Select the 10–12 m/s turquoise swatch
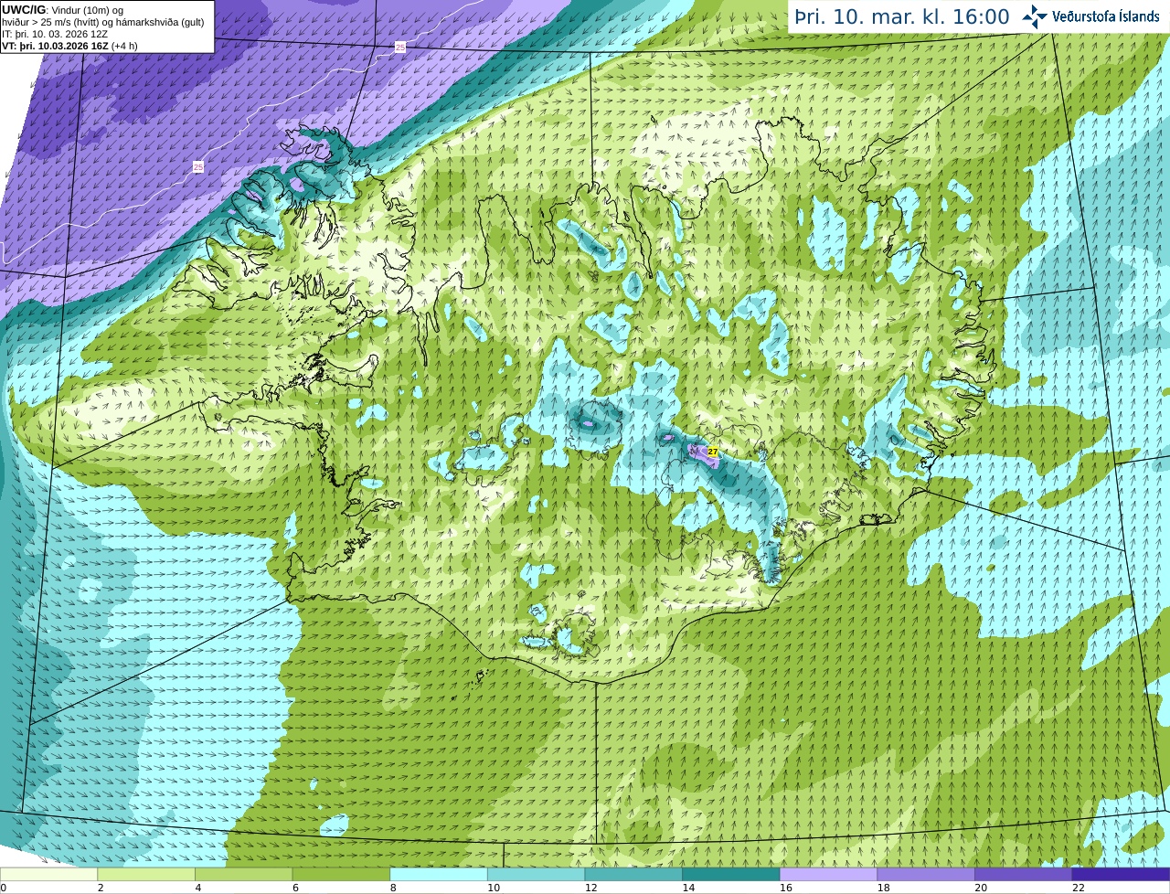The image size is (1170, 894). [x=537, y=875]
